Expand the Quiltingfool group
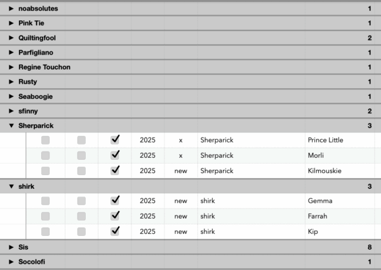The height and width of the screenshot is (270, 381). pyautogui.click(x=11, y=38)
